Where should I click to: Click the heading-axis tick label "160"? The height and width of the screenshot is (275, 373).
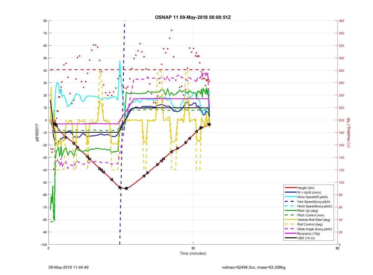342,145
